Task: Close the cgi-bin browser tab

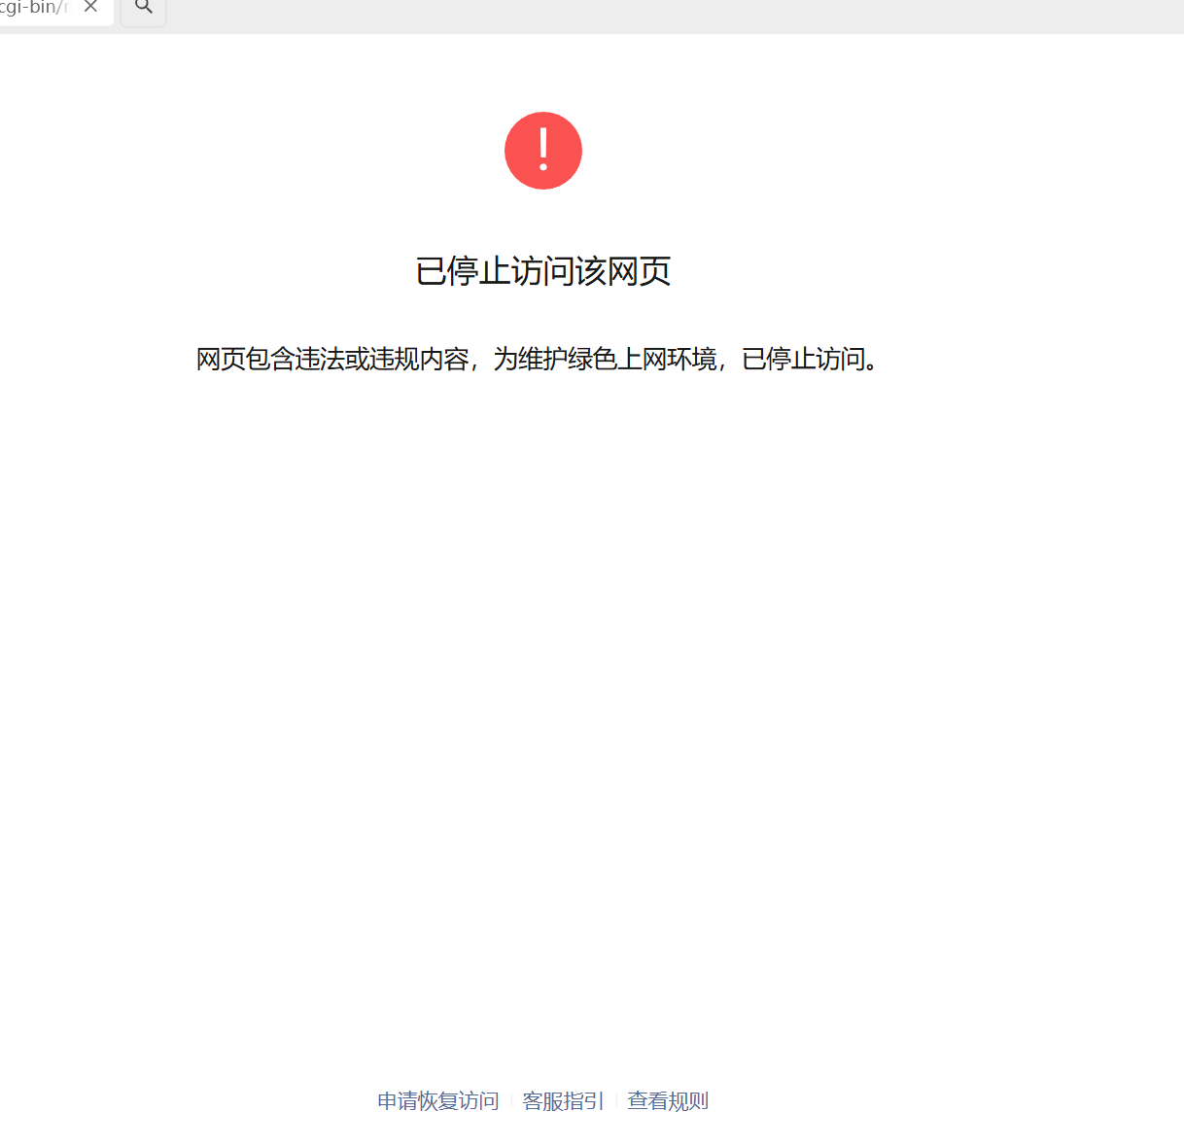Action: click(x=90, y=7)
